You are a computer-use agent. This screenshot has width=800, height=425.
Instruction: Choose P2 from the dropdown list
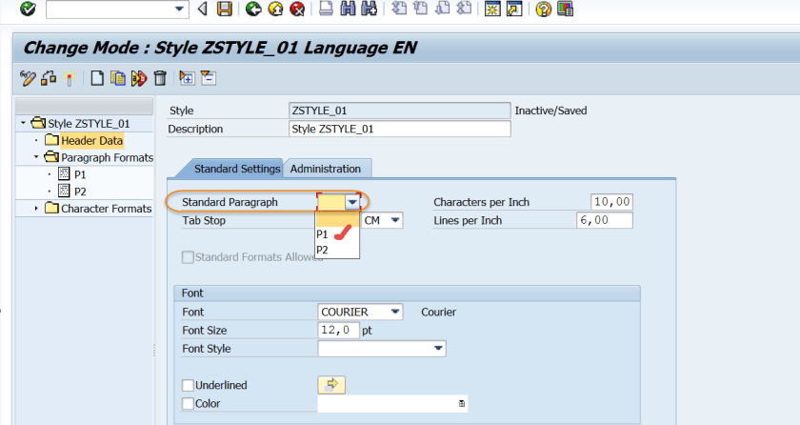pos(323,250)
